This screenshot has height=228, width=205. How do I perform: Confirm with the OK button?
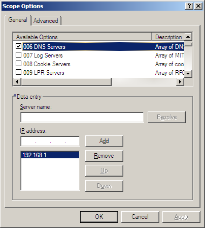[x=99, y=217]
